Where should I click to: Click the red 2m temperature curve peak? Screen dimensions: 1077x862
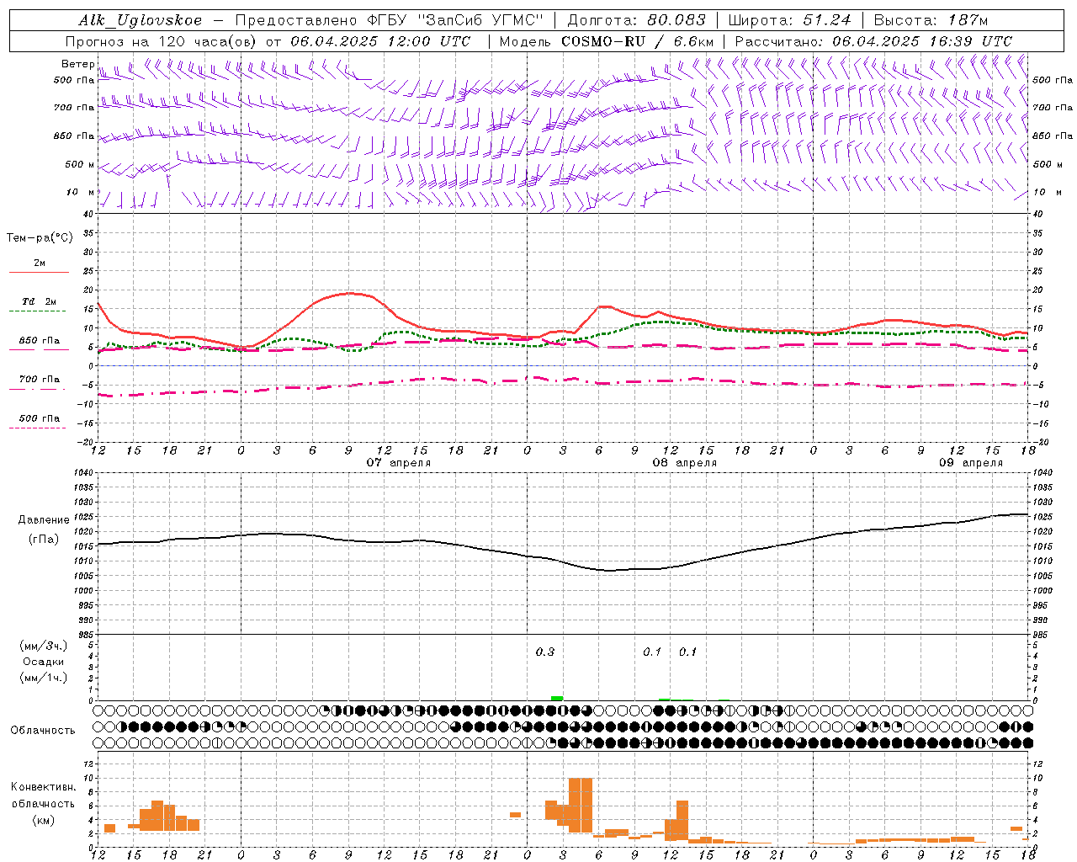tap(349, 293)
